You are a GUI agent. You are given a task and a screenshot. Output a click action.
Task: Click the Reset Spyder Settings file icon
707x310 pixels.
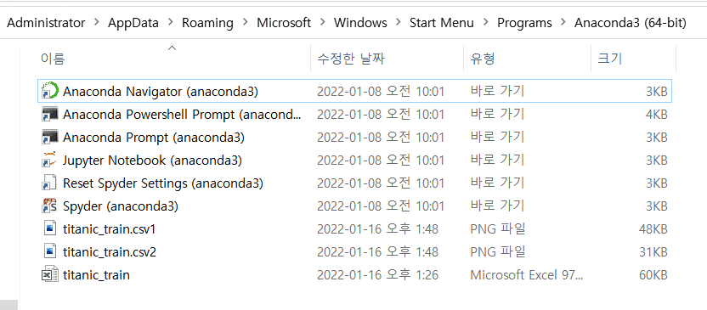tap(49, 183)
